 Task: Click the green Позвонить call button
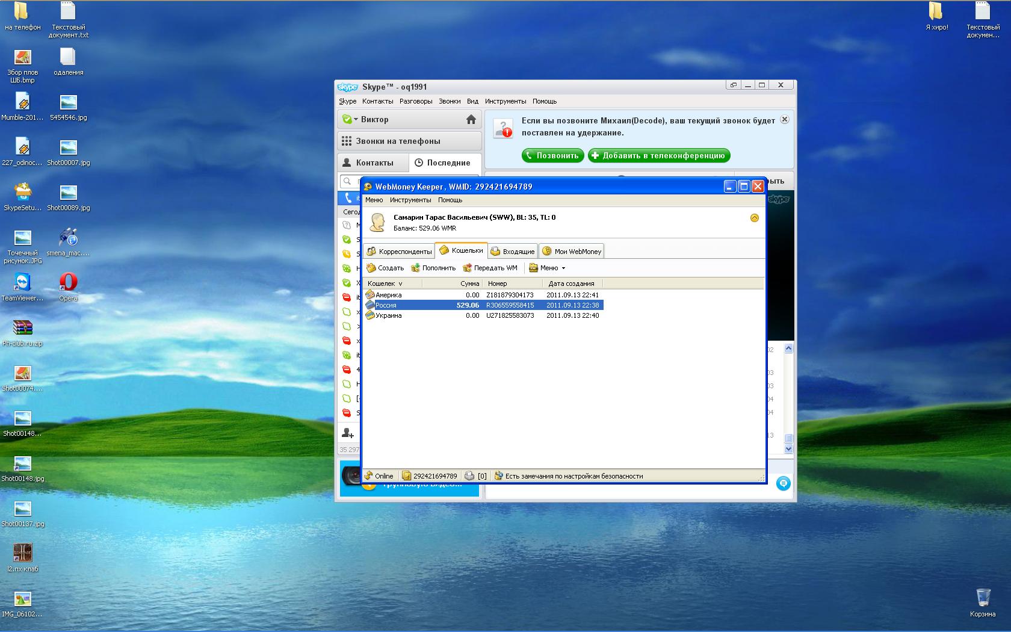tap(552, 155)
